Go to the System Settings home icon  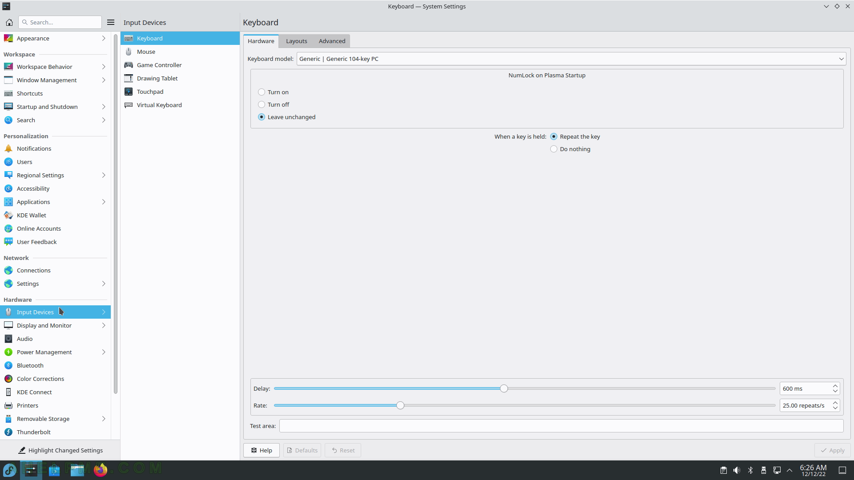point(9,22)
